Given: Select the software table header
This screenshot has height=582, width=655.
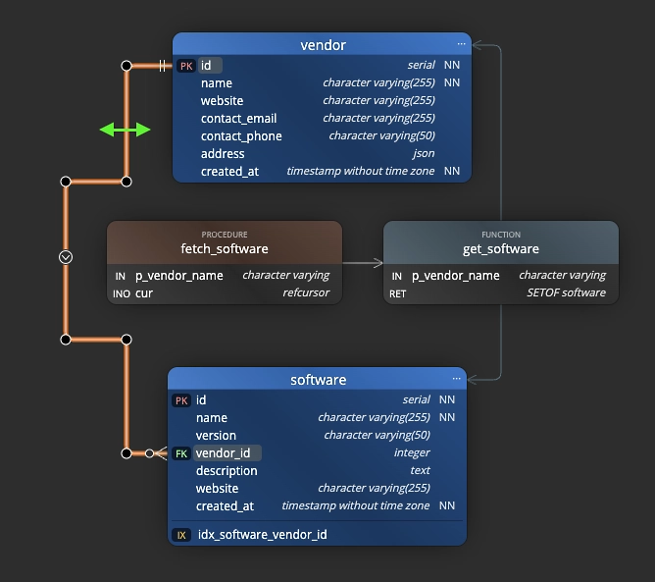Looking at the screenshot, I should (317, 379).
